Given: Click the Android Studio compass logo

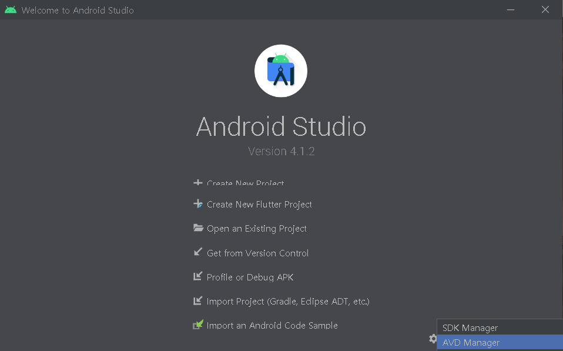Looking at the screenshot, I should pos(281,71).
